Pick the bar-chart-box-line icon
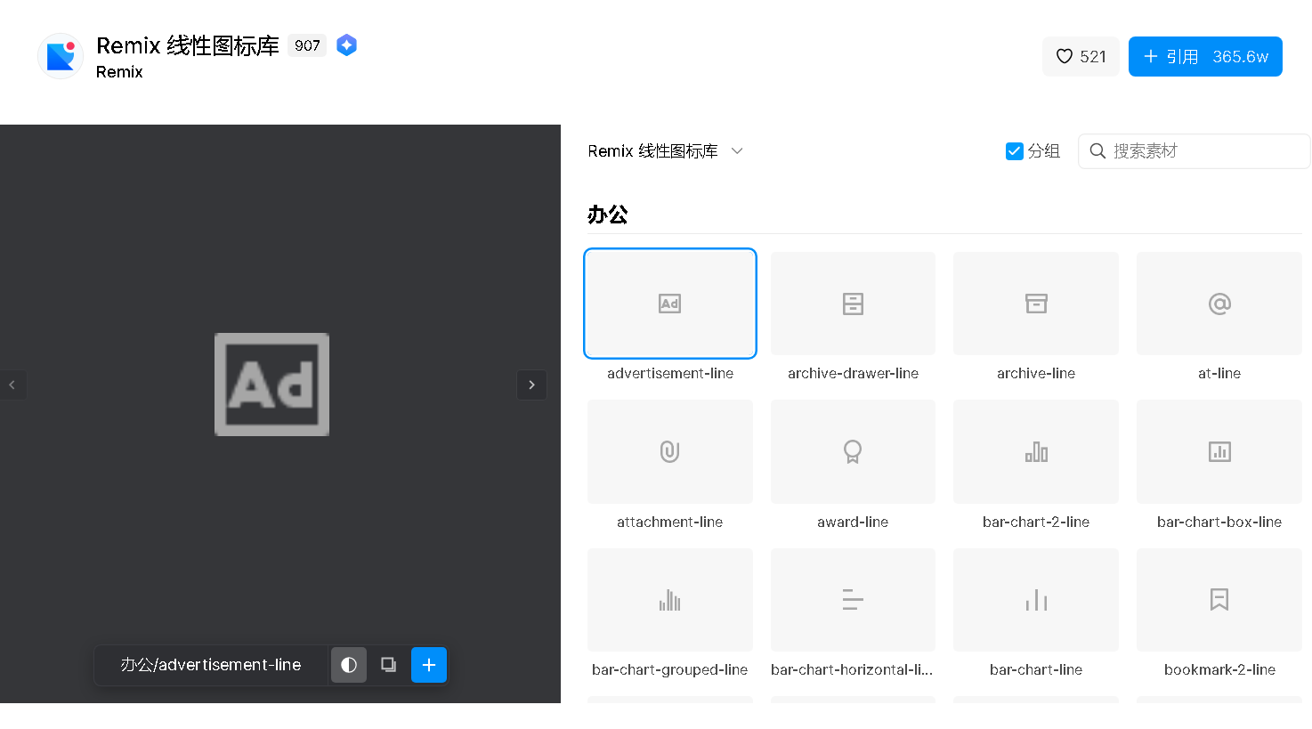The width and height of the screenshot is (1312, 729). (1219, 451)
